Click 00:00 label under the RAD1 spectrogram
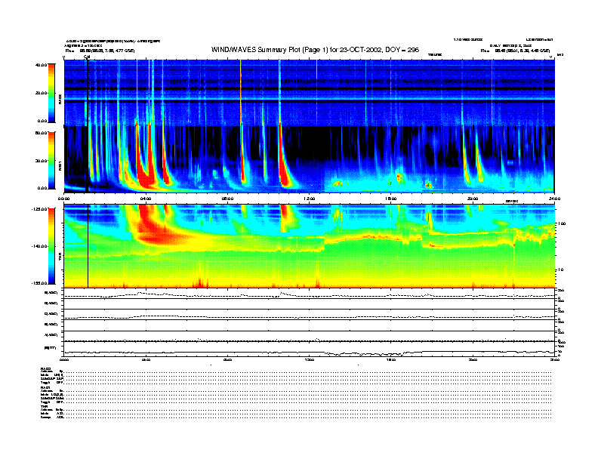Screen dimensions: 598x462 coord(63,199)
